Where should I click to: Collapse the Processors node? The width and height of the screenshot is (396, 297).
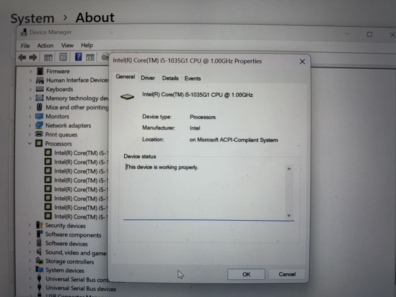pyautogui.click(x=30, y=143)
